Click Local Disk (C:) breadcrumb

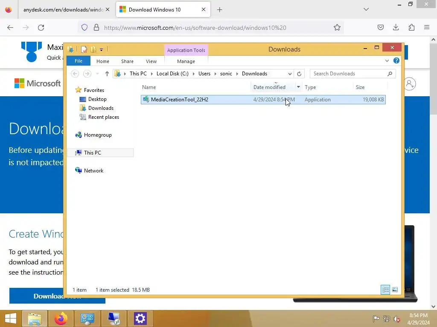pyautogui.click(x=172, y=74)
